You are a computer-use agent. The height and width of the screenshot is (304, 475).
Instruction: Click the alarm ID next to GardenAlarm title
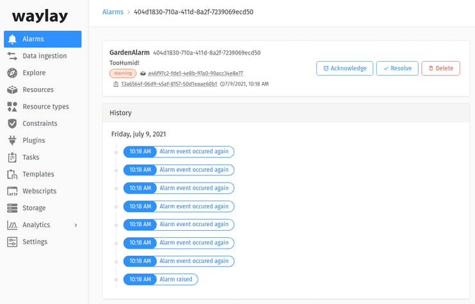click(x=207, y=53)
